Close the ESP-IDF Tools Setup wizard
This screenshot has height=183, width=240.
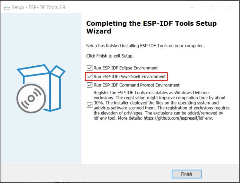click(230, 7)
